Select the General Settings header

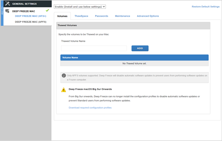click(27, 4)
